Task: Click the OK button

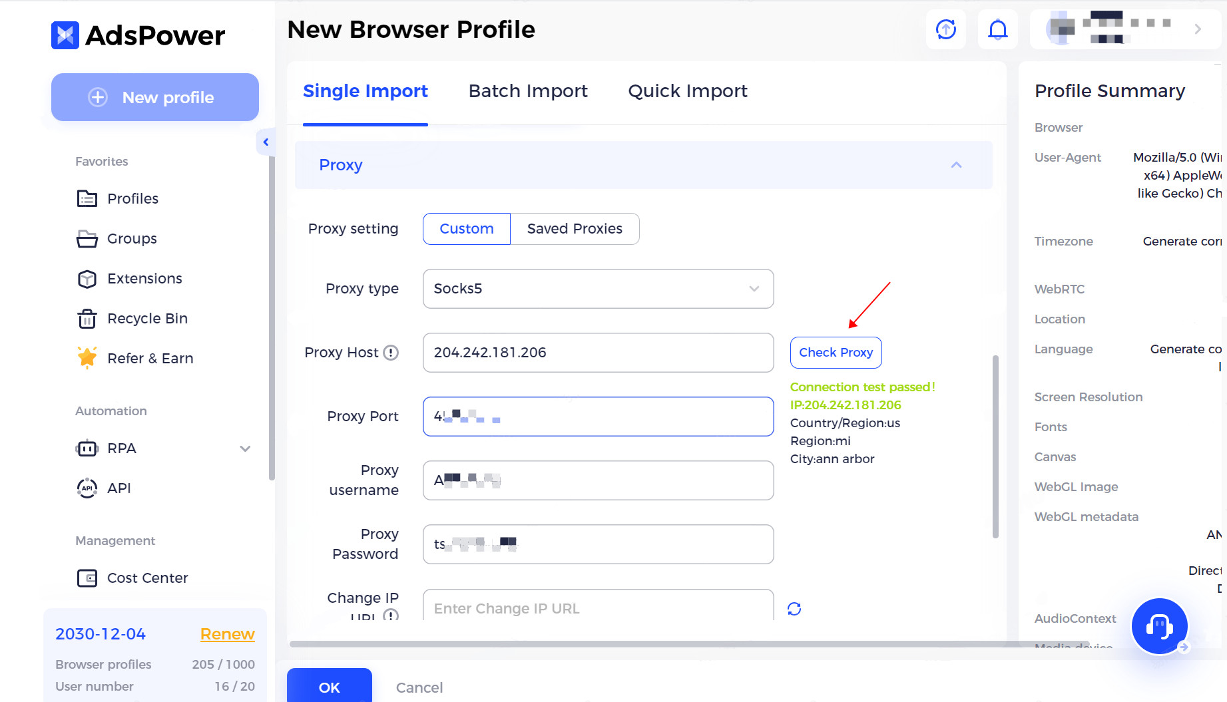Action: click(329, 687)
